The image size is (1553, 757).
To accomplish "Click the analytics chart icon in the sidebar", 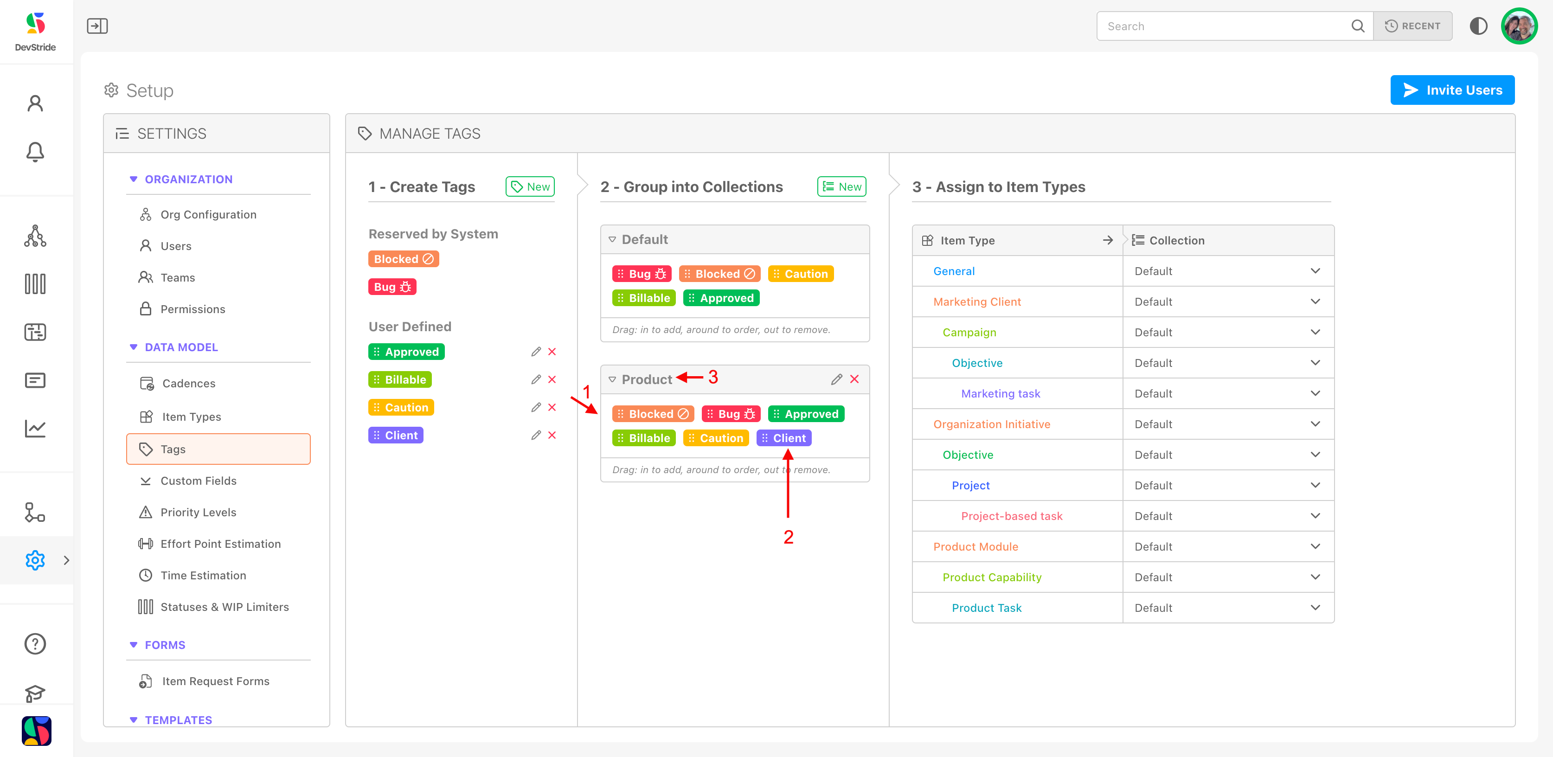I will (35, 429).
